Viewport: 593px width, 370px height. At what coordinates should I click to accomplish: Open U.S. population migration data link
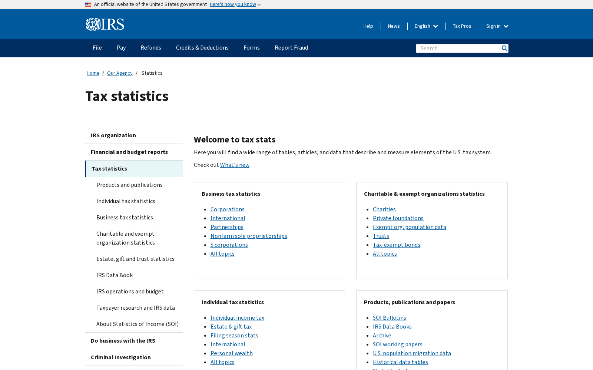(x=412, y=353)
